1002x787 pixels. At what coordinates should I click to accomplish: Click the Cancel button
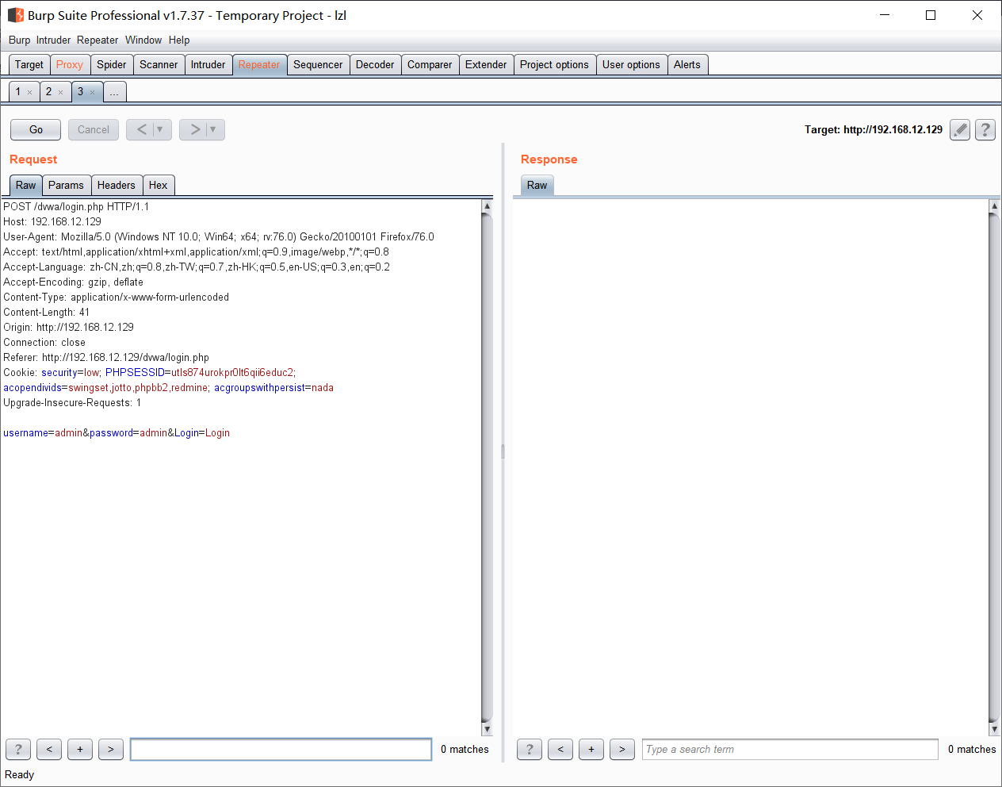click(94, 129)
